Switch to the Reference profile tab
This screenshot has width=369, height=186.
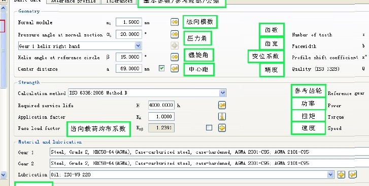click(74, 2)
